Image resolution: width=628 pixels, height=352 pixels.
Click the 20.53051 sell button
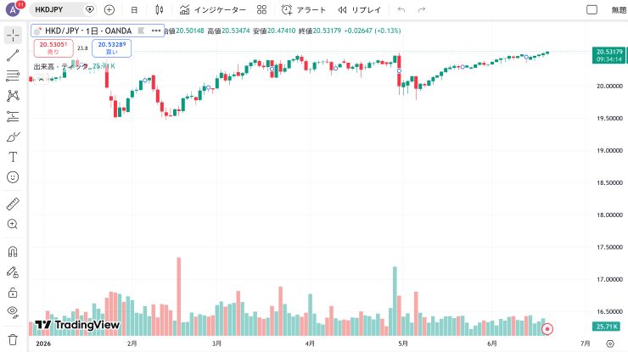[x=53, y=47]
